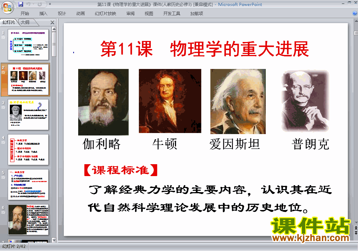Click animation star icon beside slide 2
This screenshot has height=251, width=358.
(3, 72)
